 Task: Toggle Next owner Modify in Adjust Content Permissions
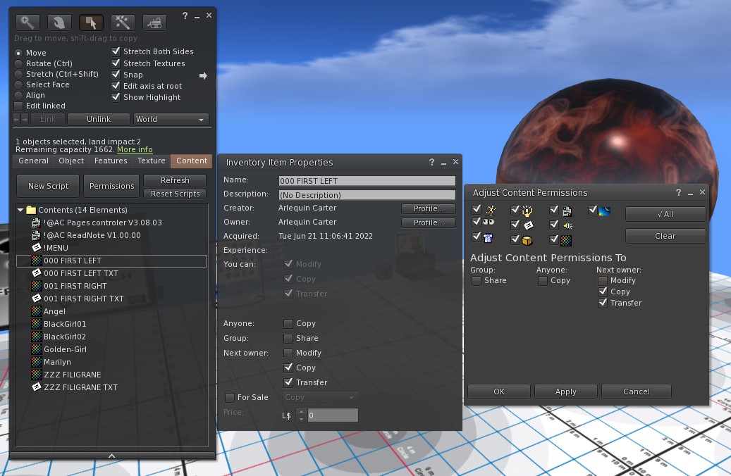(x=603, y=280)
